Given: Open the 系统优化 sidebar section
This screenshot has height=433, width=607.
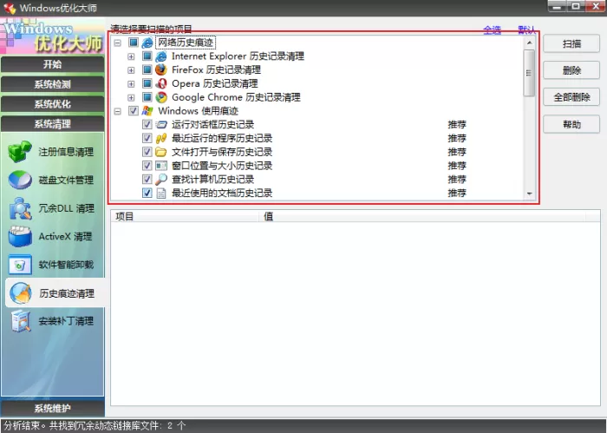Looking at the screenshot, I should [52, 104].
